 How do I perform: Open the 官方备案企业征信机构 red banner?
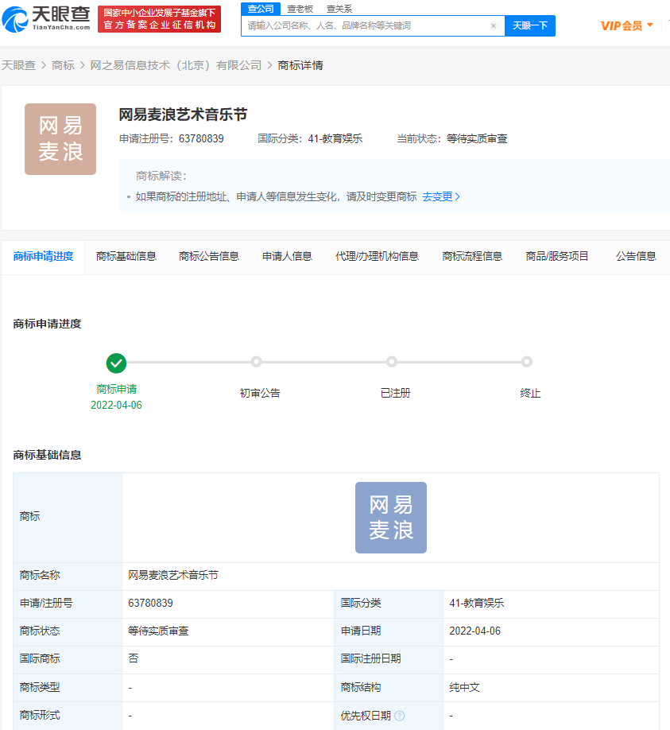(x=159, y=19)
